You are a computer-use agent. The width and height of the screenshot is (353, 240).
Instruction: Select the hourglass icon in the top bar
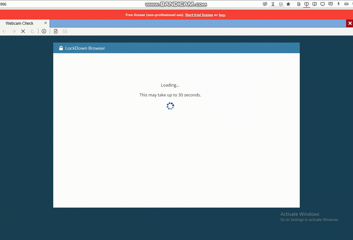click(x=273, y=4)
